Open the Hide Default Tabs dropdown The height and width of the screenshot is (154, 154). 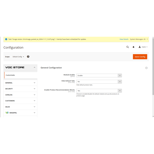point(99,82)
